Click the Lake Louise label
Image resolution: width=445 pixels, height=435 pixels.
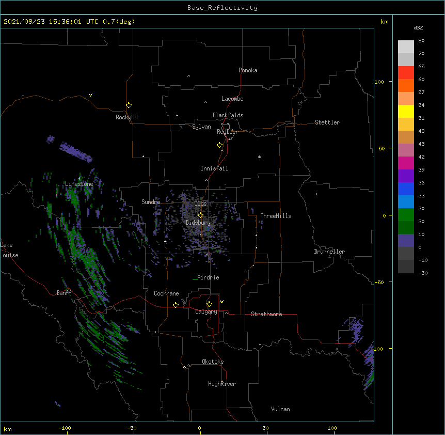point(9,250)
